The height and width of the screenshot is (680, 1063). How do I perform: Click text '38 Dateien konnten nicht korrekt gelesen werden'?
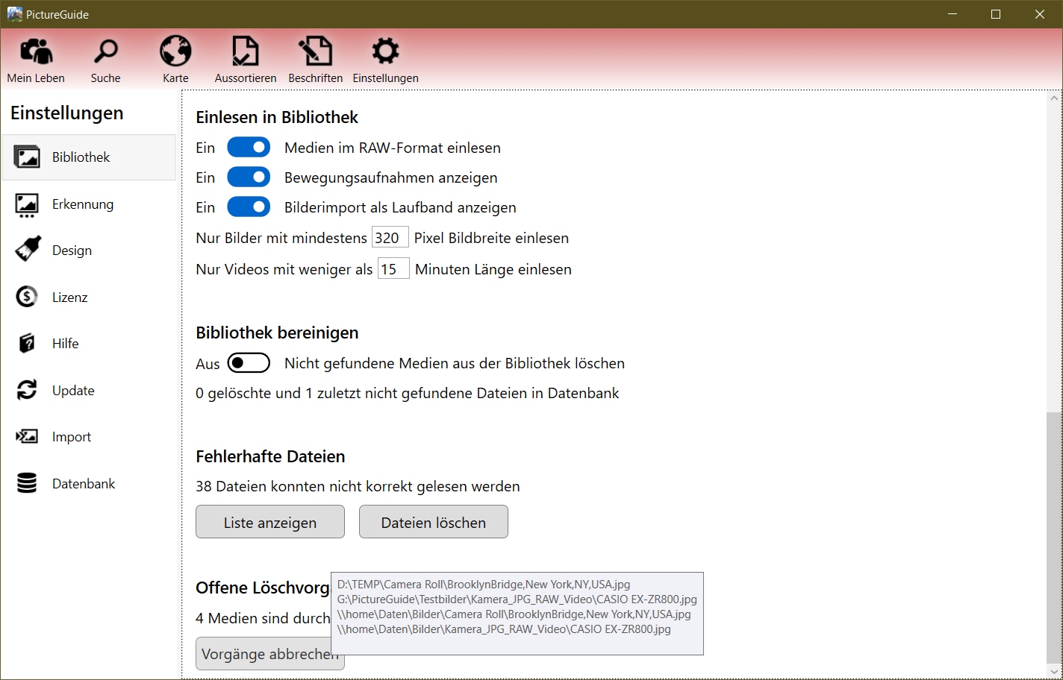pyautogui.click(x=358, y=486)
